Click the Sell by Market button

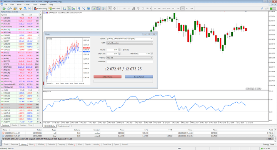108,77
